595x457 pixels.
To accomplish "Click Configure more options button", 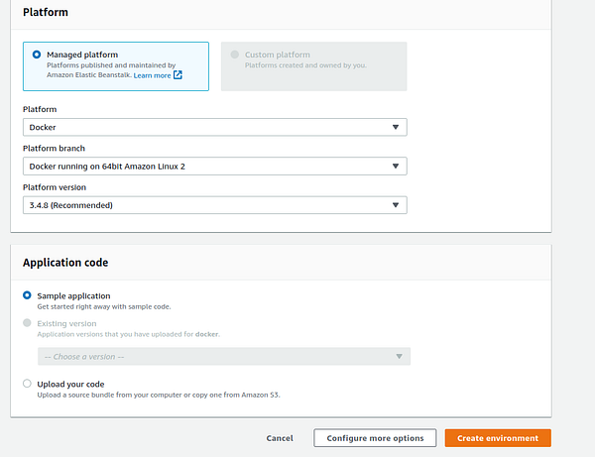I will pos(375,438).
